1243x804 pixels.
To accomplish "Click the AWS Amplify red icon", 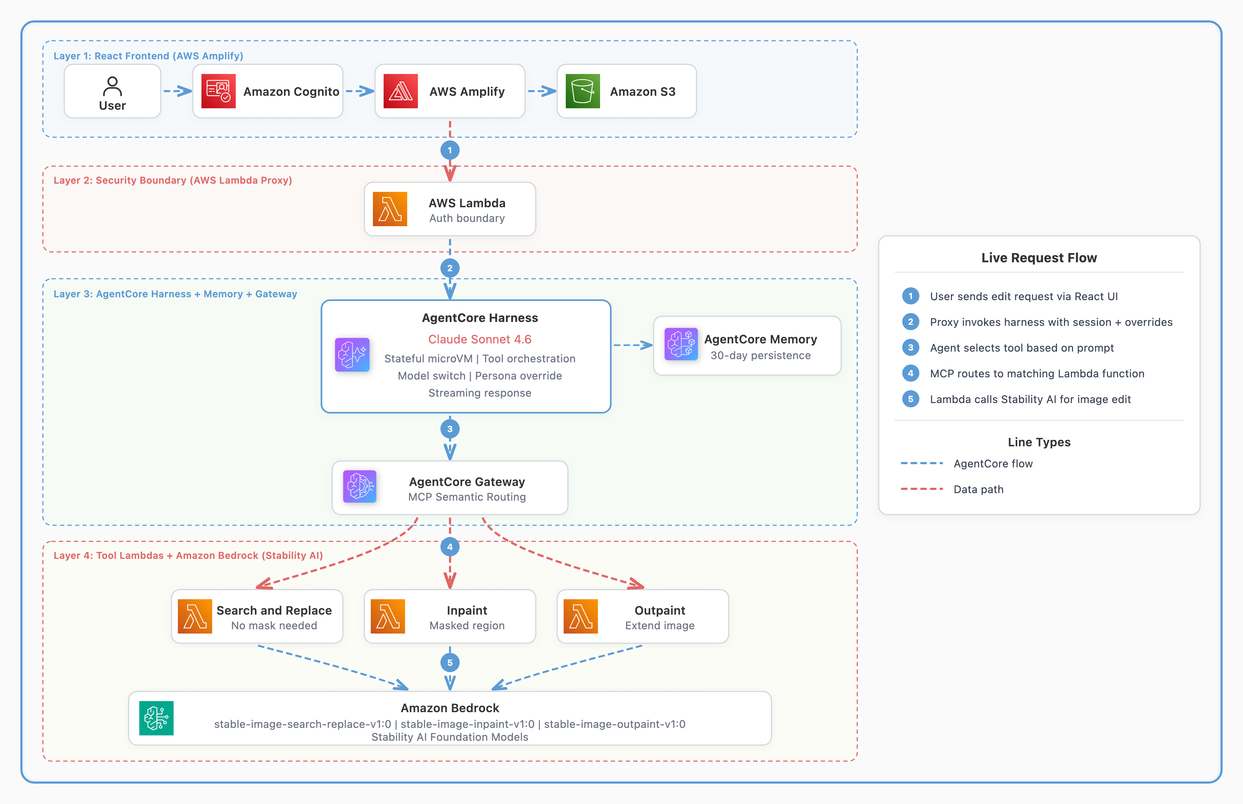I will [400, 91].
